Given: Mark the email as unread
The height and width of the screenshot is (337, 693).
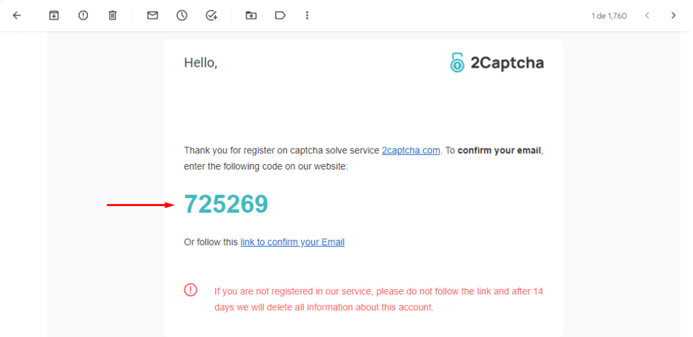Looking at the screenshot, I should pos(152,16).
